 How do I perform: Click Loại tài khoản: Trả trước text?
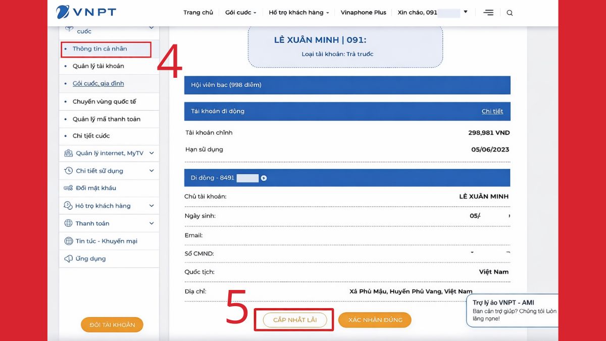click(337, 54)
